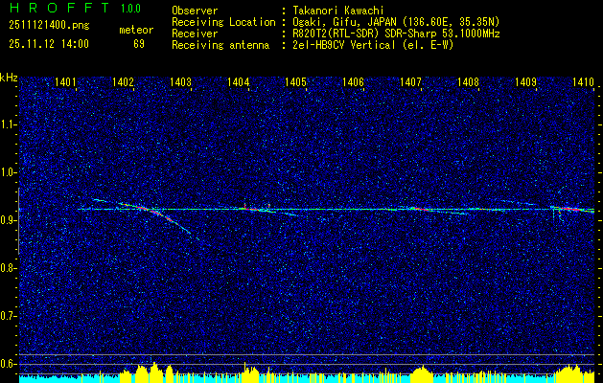Select the filename 2511121400.png
The height and width of the screenshot is (383, 603).
pos(49,26)
